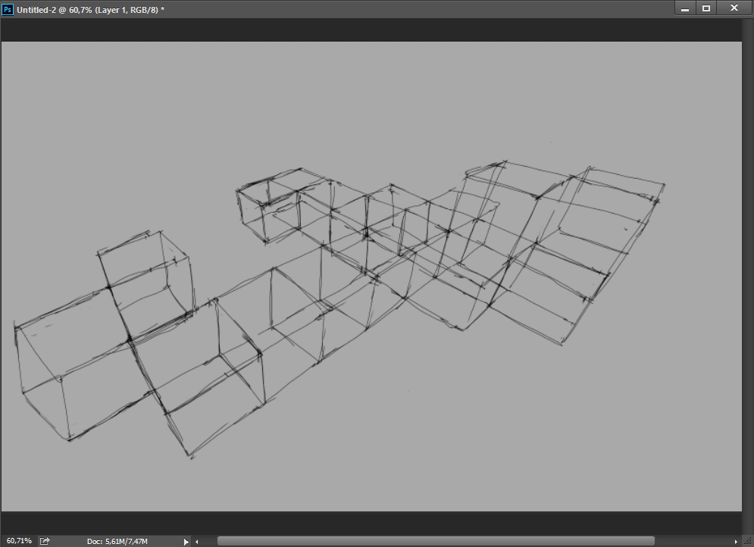Click the Doc: 5,61M/7,47M status text
This screenshot has width=754, height=547.
(x=117, y=542)
